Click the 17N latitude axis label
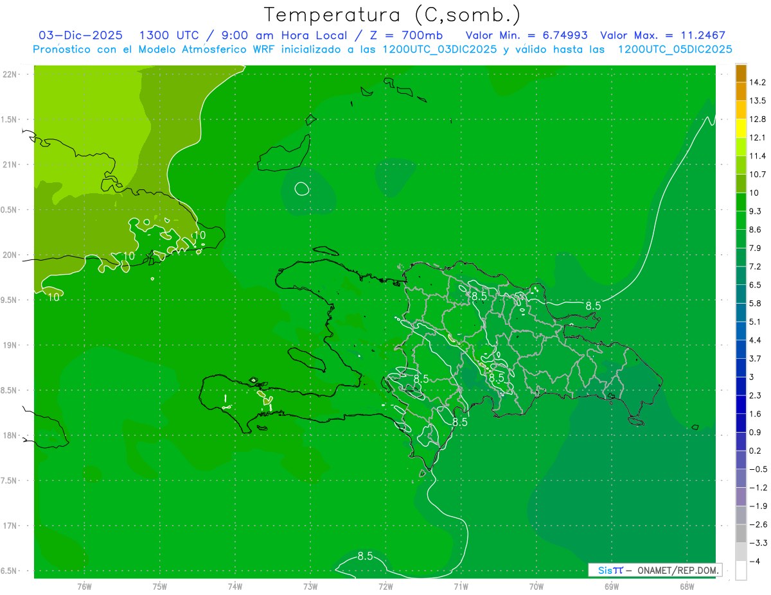Viewport: 771px width, 595px height. pos(10,526)
